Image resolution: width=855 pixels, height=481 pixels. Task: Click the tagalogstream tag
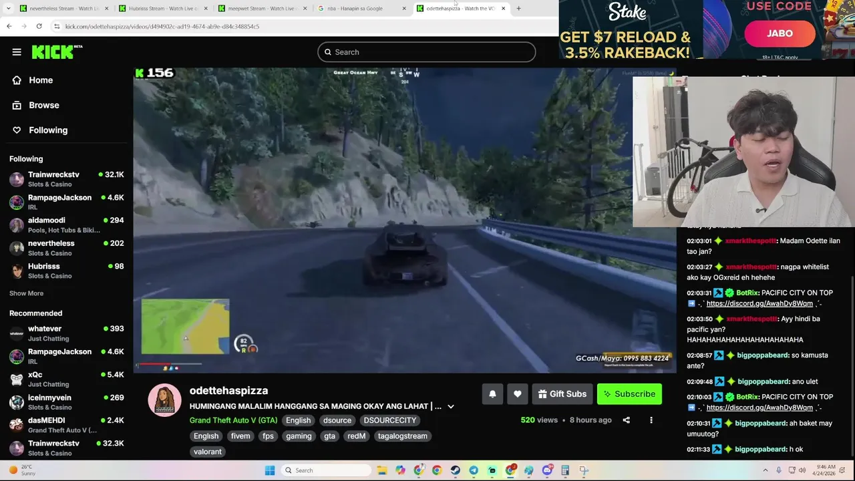(402, 436)
